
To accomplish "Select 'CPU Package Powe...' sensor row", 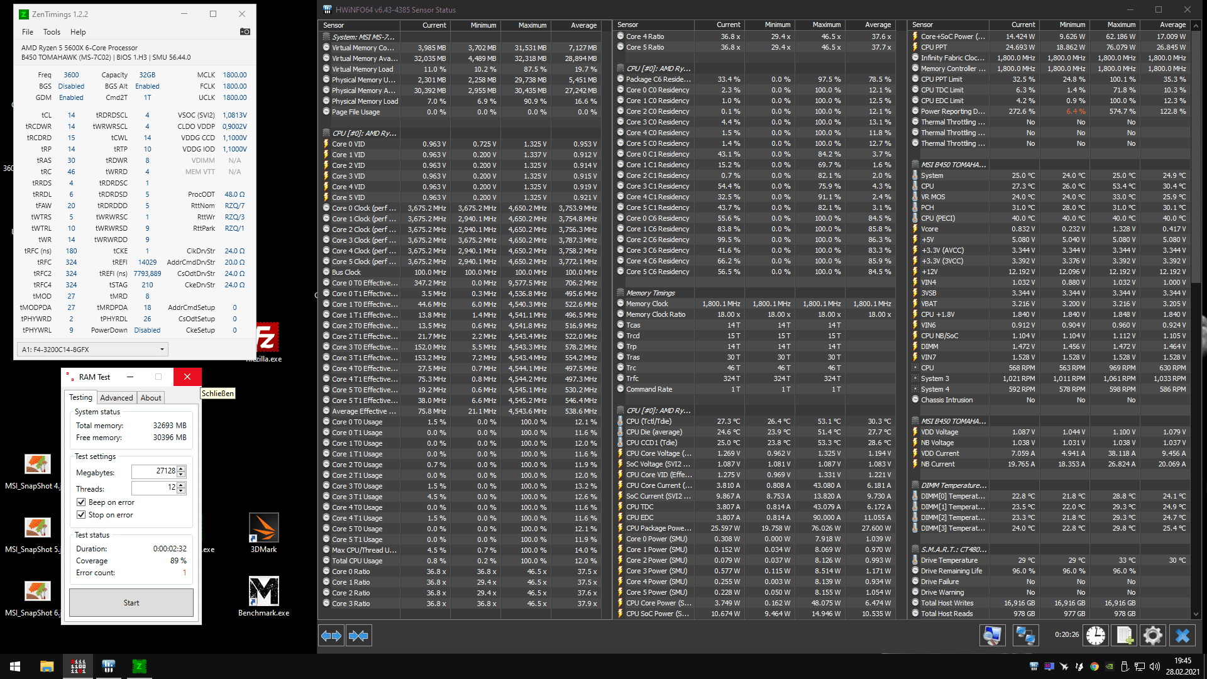I will pyautogui.click(x=755, y=528).
